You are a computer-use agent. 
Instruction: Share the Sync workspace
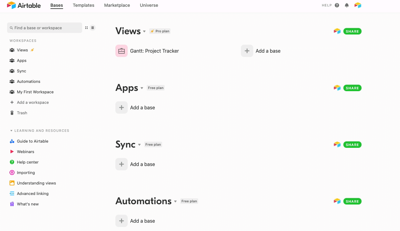(x=352, y=144)
